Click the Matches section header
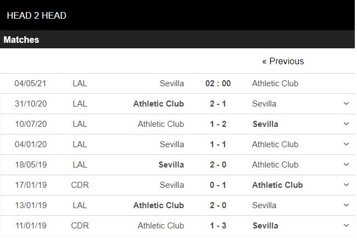 coord(21,40)
